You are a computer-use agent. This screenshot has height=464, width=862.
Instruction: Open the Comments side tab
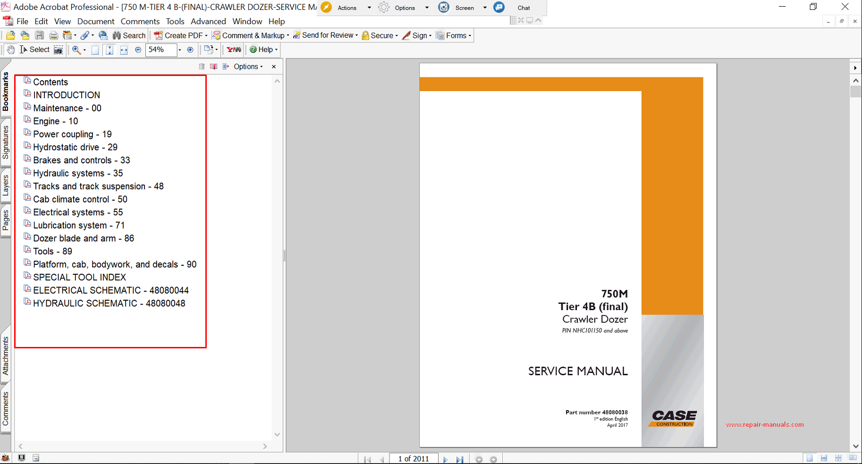coord(6,409)
